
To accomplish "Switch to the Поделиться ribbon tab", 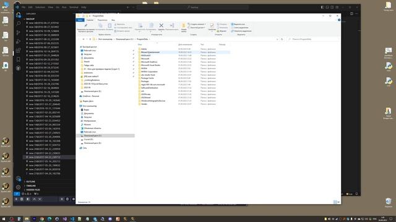I will 102,20.
